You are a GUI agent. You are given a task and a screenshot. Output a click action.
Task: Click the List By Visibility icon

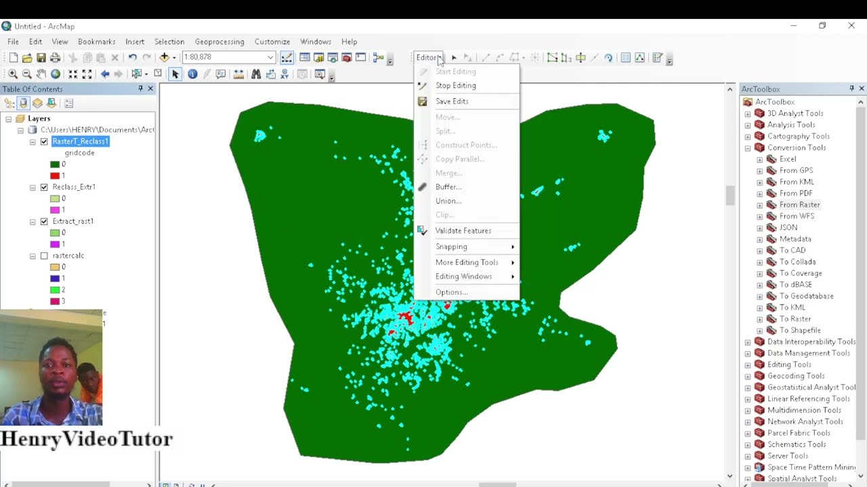click(37, 103)
